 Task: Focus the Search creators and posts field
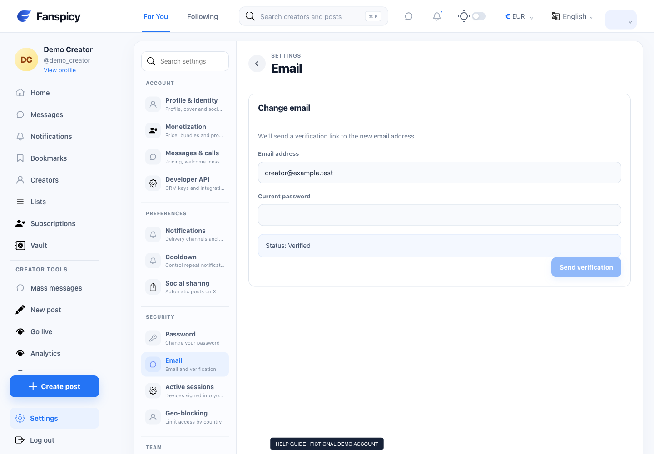coord(313,16)
